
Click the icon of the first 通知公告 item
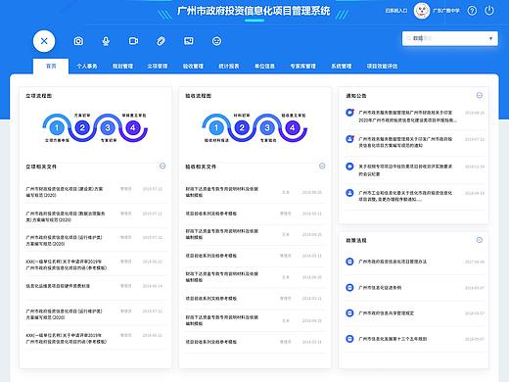(x=349, y=113)
